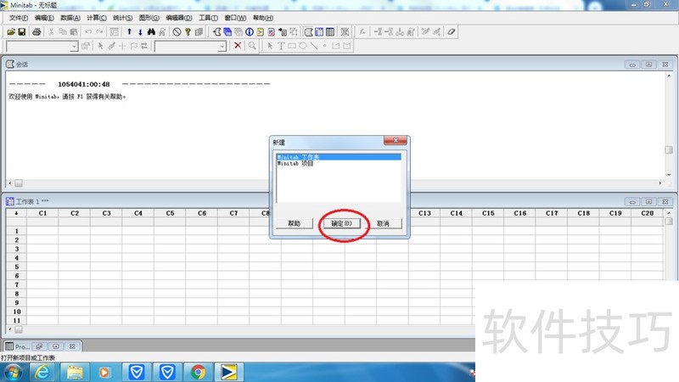
Task: Open the 工具(T) menu
Action: [208, 18]
